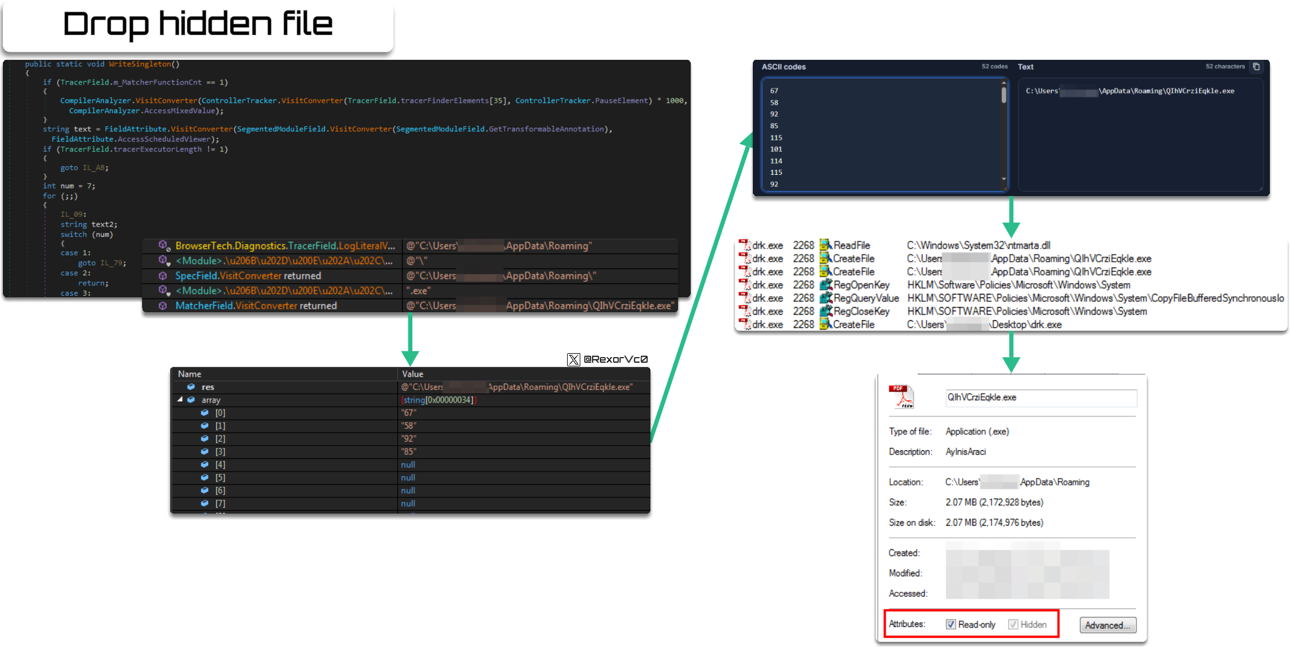
Task: Click the variable icon beside 'array'
Action: (191, 400)
